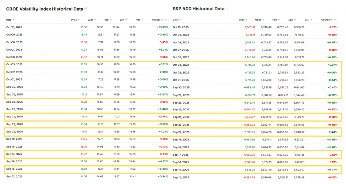Click sort arrow beside Vol. in S&P 500 table
The width and height of the screenshot is (346, 184).
[x=311, y=20]
